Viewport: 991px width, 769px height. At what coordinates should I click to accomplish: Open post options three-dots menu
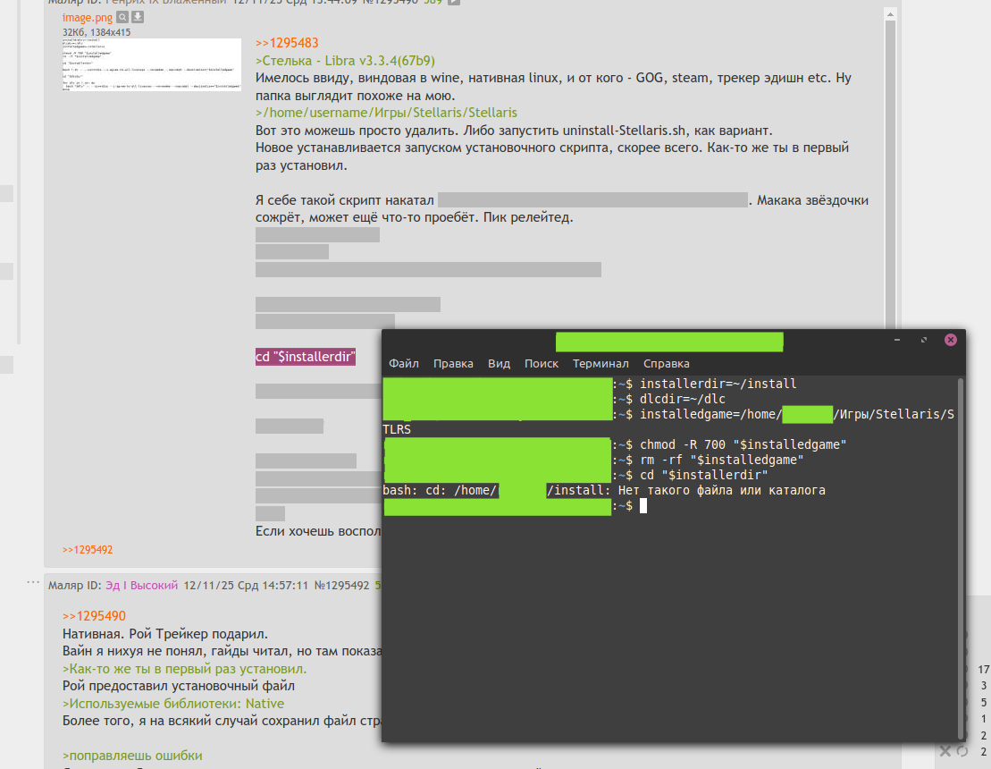[33, 582]
